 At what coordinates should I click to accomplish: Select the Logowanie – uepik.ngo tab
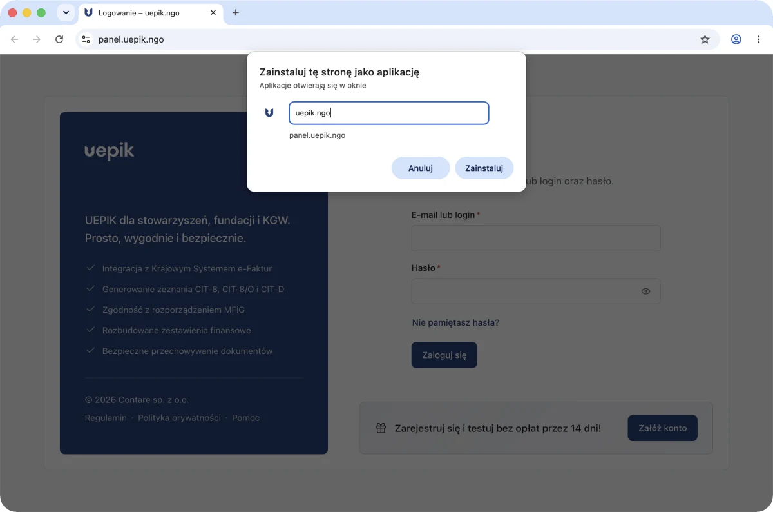tap(149, 13)
